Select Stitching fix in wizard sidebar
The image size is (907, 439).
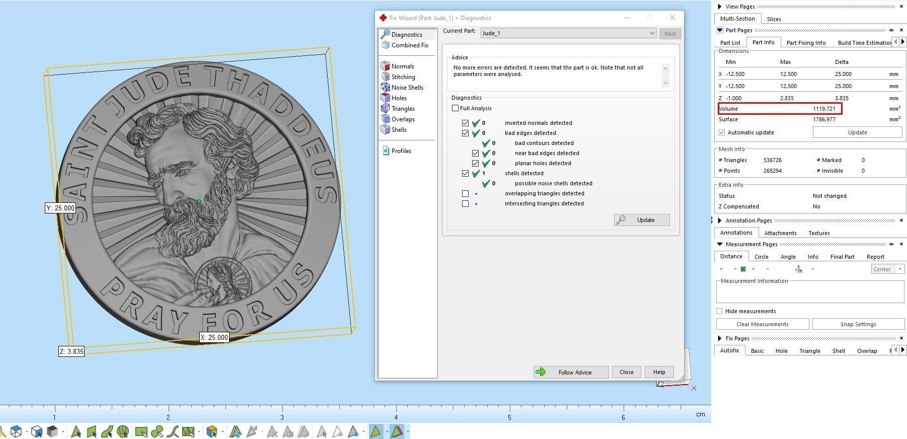[398, 77]
